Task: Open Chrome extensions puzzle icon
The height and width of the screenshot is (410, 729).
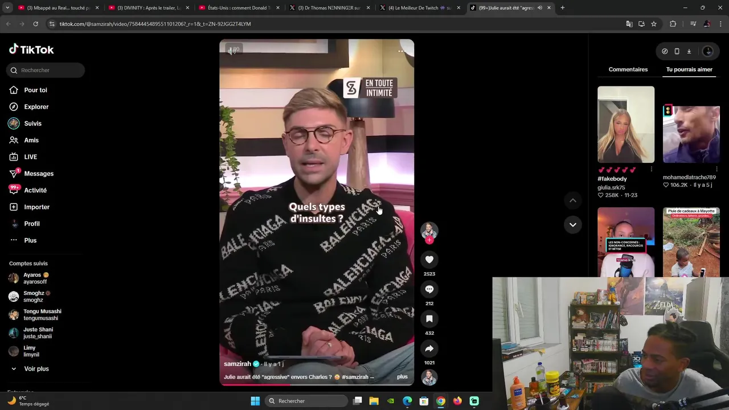Action: [x=673, y=24]
